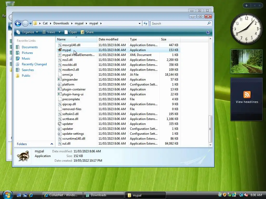The image size is (266, 199).
Task: Click the file list scrollbar thumb
Action: pos(210,129)
